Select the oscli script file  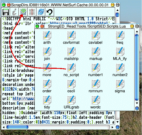pos(71,86)
